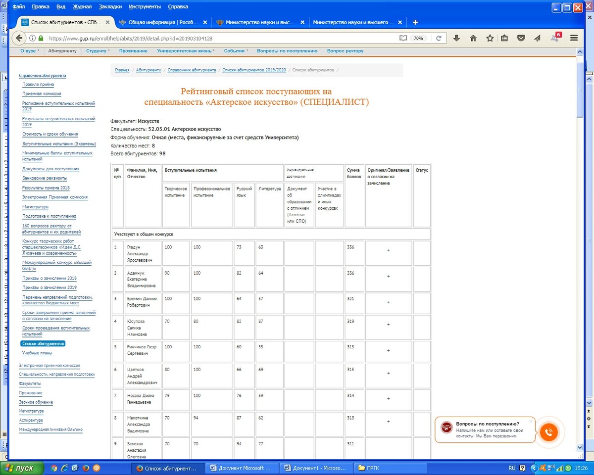Image resolution: width=594 pixels, height=475 pixels.
Task: Toggle reader view icon in address bar
Action: 403,38
